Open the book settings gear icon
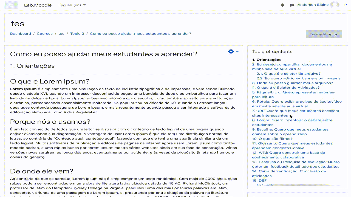The height and width of the screenshot is (197, 351). [231, 51]
